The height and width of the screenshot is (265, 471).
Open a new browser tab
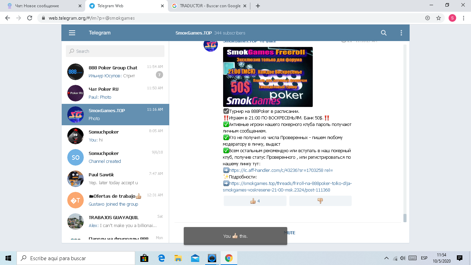click(258, 6)
